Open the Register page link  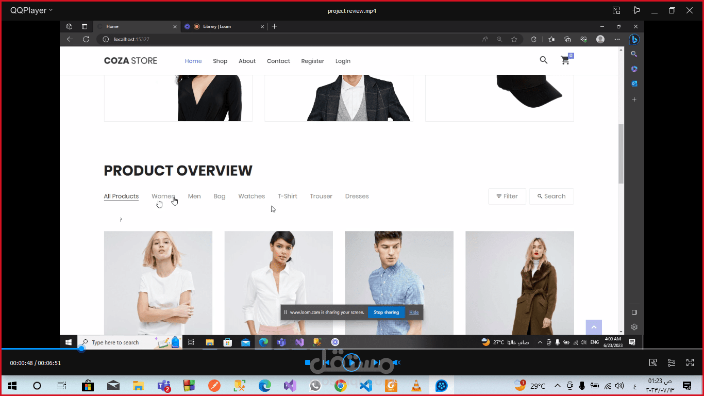point(313,61)
